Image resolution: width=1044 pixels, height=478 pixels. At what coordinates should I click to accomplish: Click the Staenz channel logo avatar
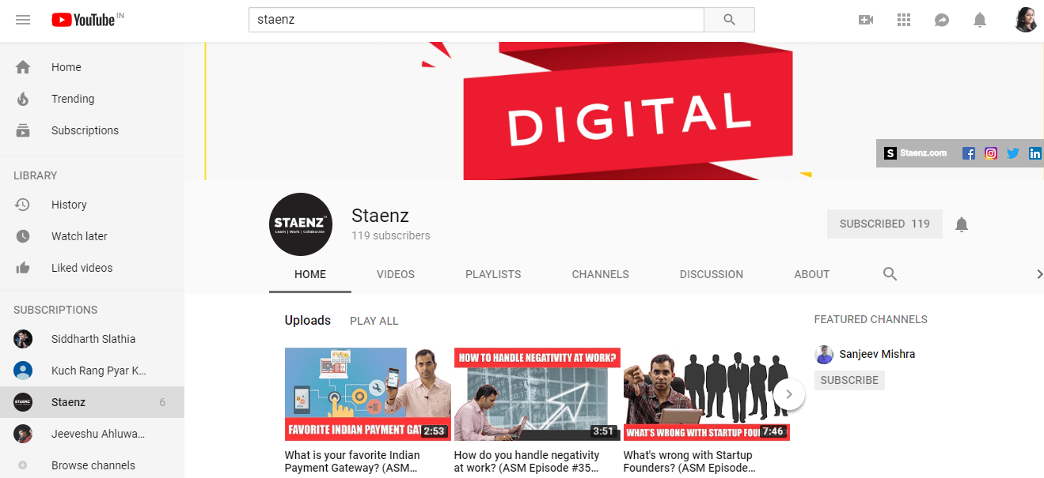tap(301, 224)
